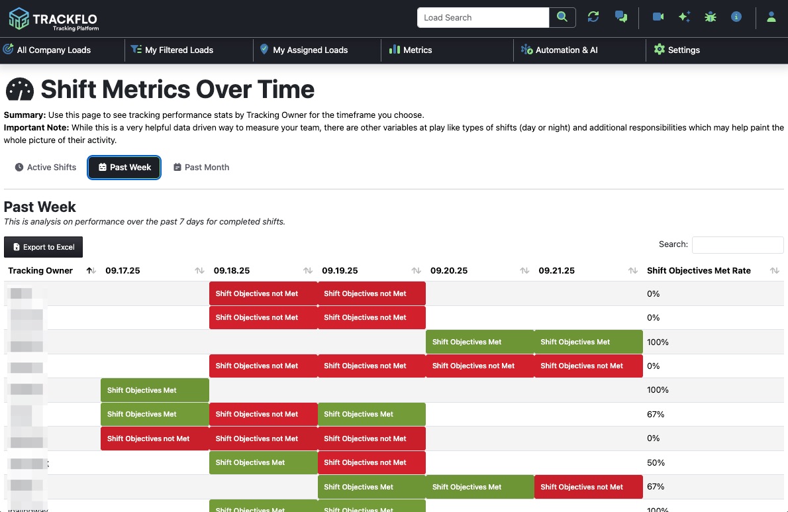788x512 pixels.
Task: Click inside the Load Search field
Action: [483, 18]
